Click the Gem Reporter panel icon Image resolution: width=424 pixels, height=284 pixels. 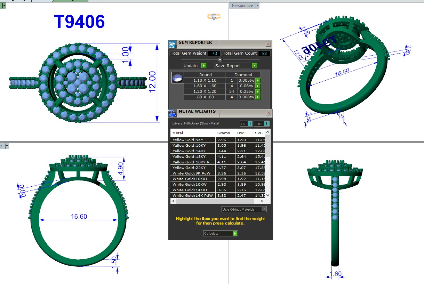tap(173, 44)
